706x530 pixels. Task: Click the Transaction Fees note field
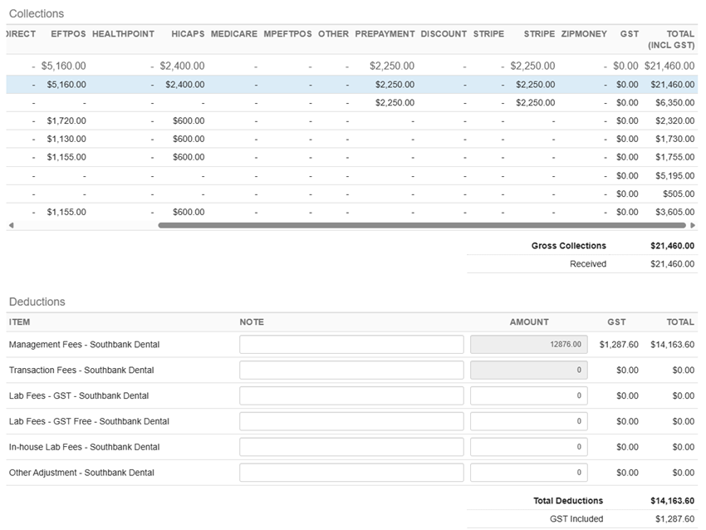coord(351,371)
